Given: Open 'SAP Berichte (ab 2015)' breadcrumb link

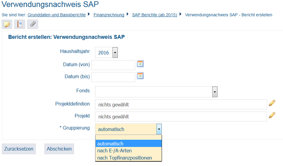Looking at the screenshot, I should tap(155, 15).
